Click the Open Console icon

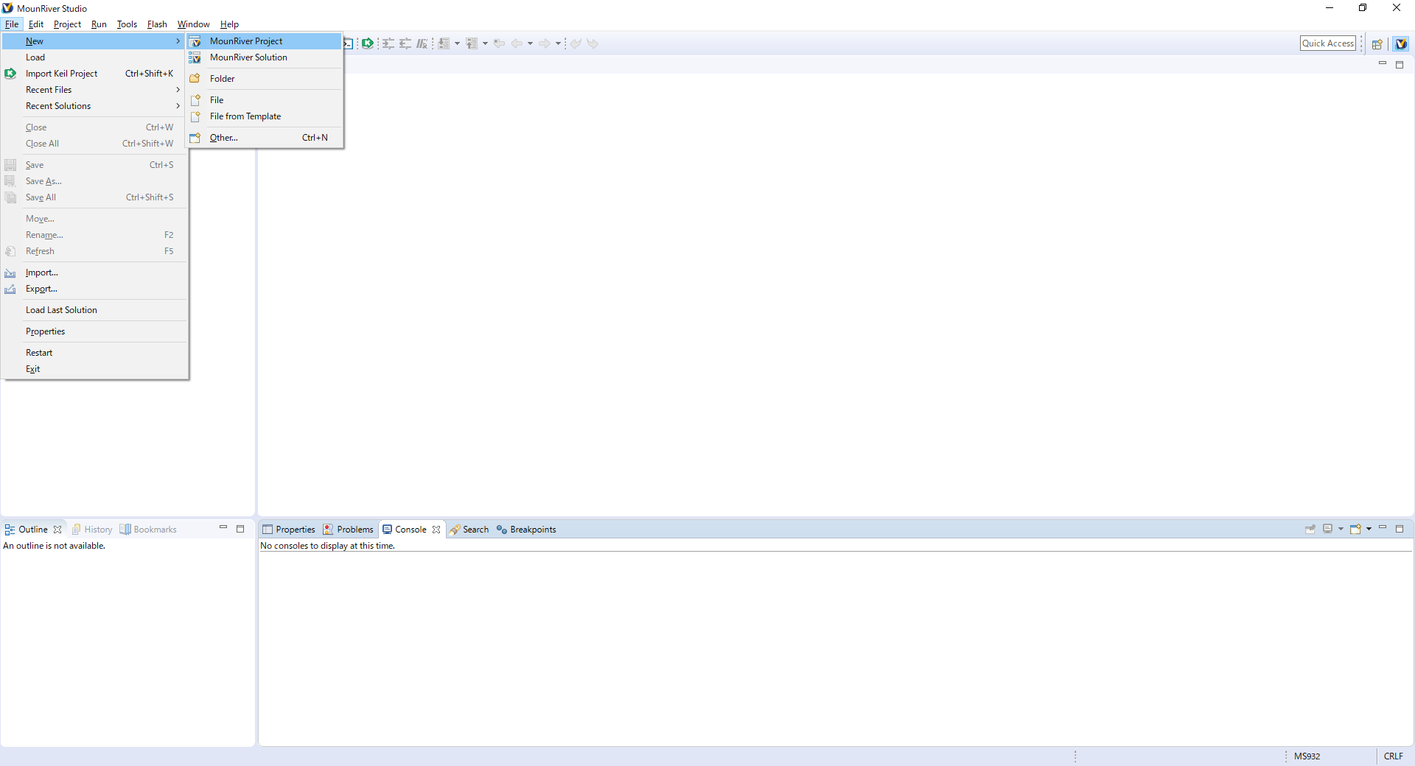[x=1355, y=530]
